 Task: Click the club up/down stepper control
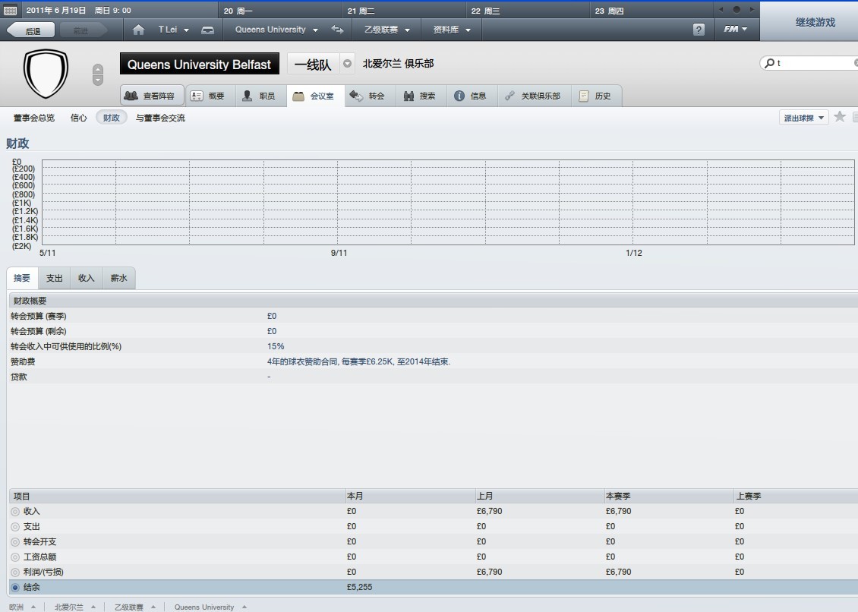coord(97,74)
